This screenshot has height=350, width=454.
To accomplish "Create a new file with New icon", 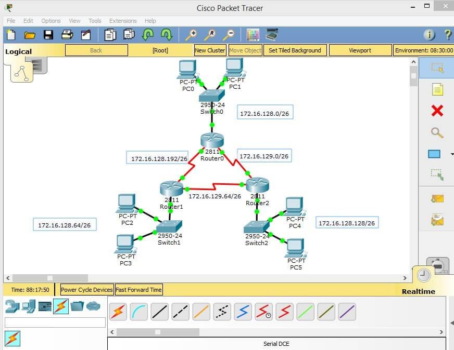I will click(11, 35).
